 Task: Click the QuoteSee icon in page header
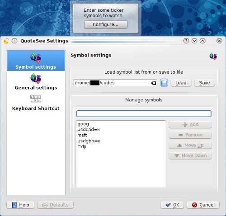click(x=213, y=56)
